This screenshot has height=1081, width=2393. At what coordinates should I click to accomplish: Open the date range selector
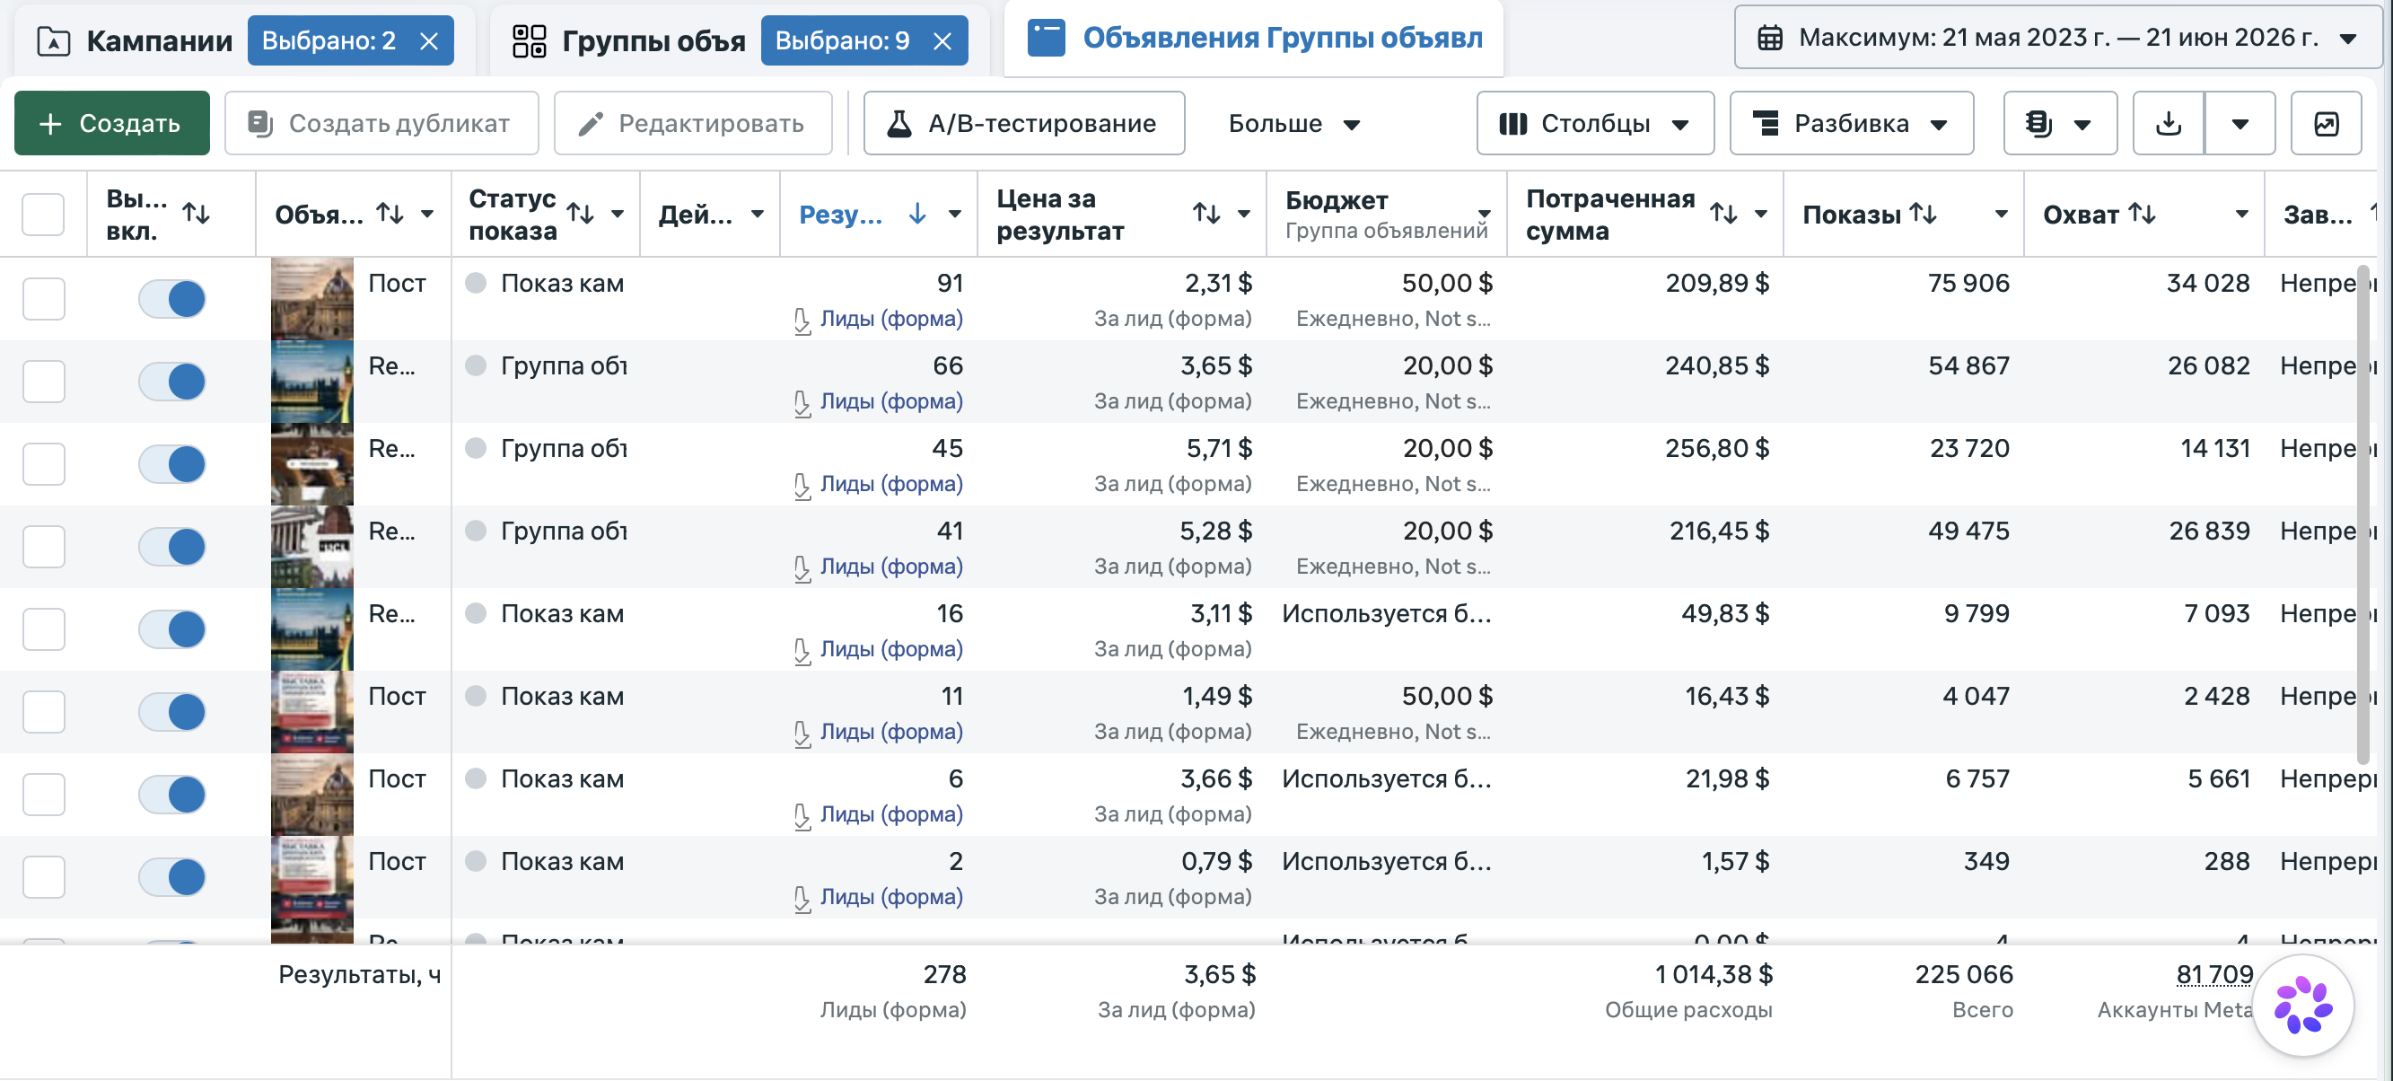2056,38
